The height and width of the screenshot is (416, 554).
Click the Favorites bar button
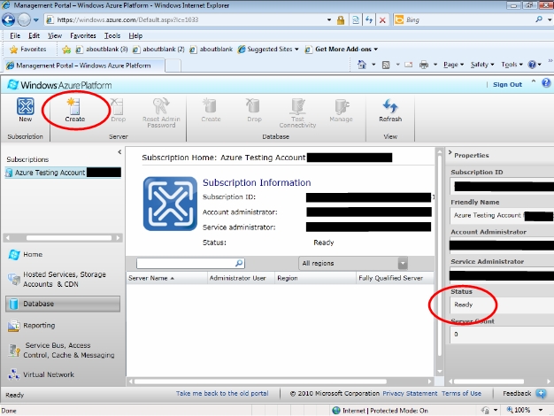[x=28, y=50]
